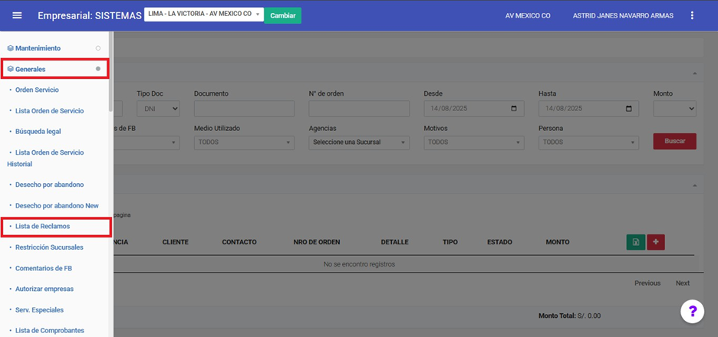Image resolution: width=718 pixels, height=337 pixels.
Task: Toggle the Generales menu circle indicator
Action: (97, 69)
